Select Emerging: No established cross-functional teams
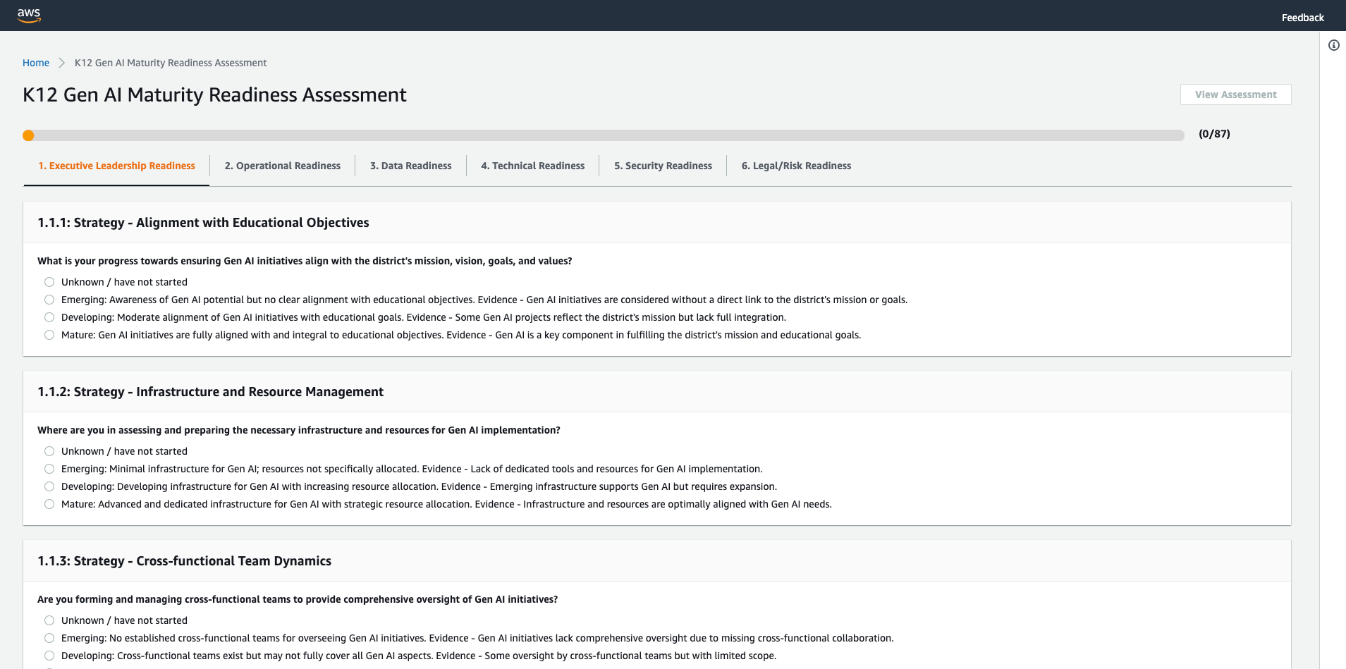Screen dimensions: 1346x669 [49, 638]
